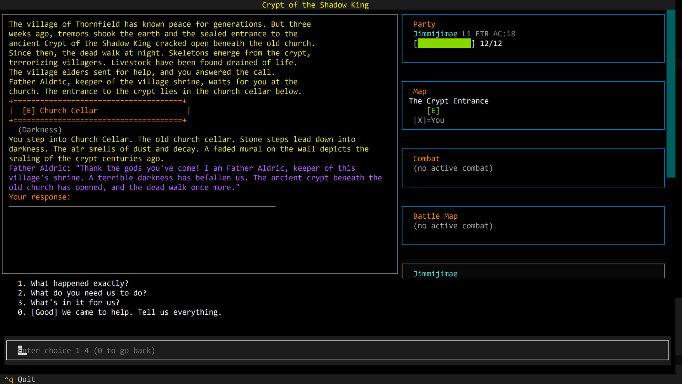
Task: Select the Combat panel
Action: click(426, 158)
